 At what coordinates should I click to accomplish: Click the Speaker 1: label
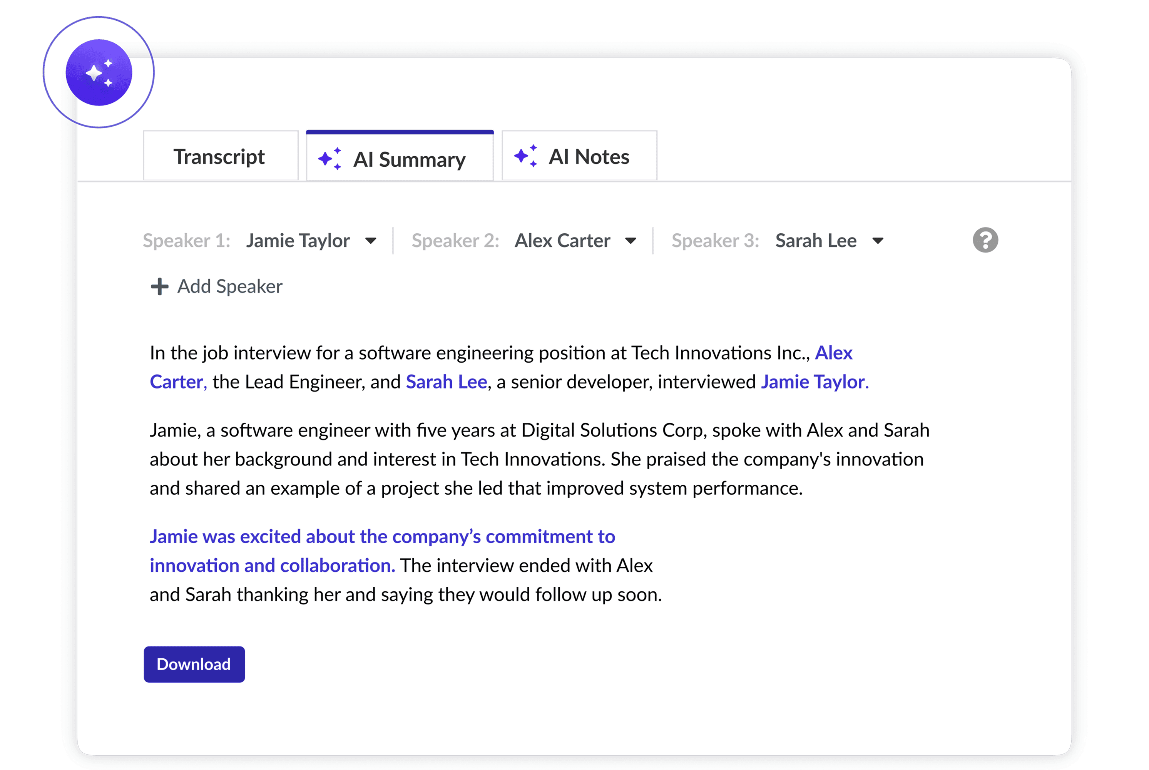[x=186, y=241]
